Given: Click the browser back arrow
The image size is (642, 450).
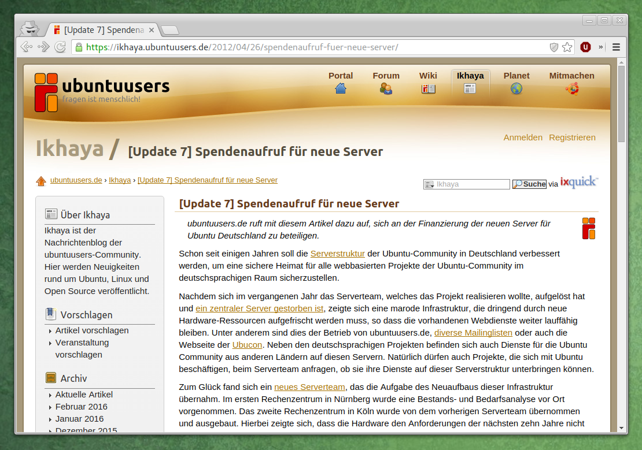Looking at the screenshot, I should 27,47.
